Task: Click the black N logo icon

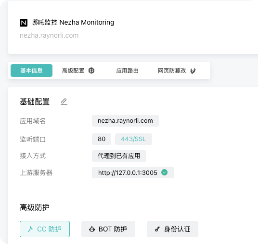Action: pos(24,23)
